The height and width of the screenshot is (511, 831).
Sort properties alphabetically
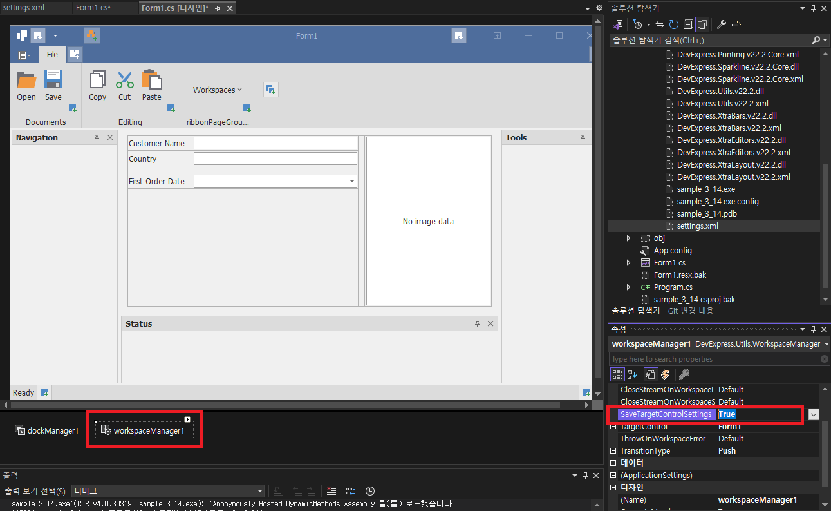click(x=633, y=374)
